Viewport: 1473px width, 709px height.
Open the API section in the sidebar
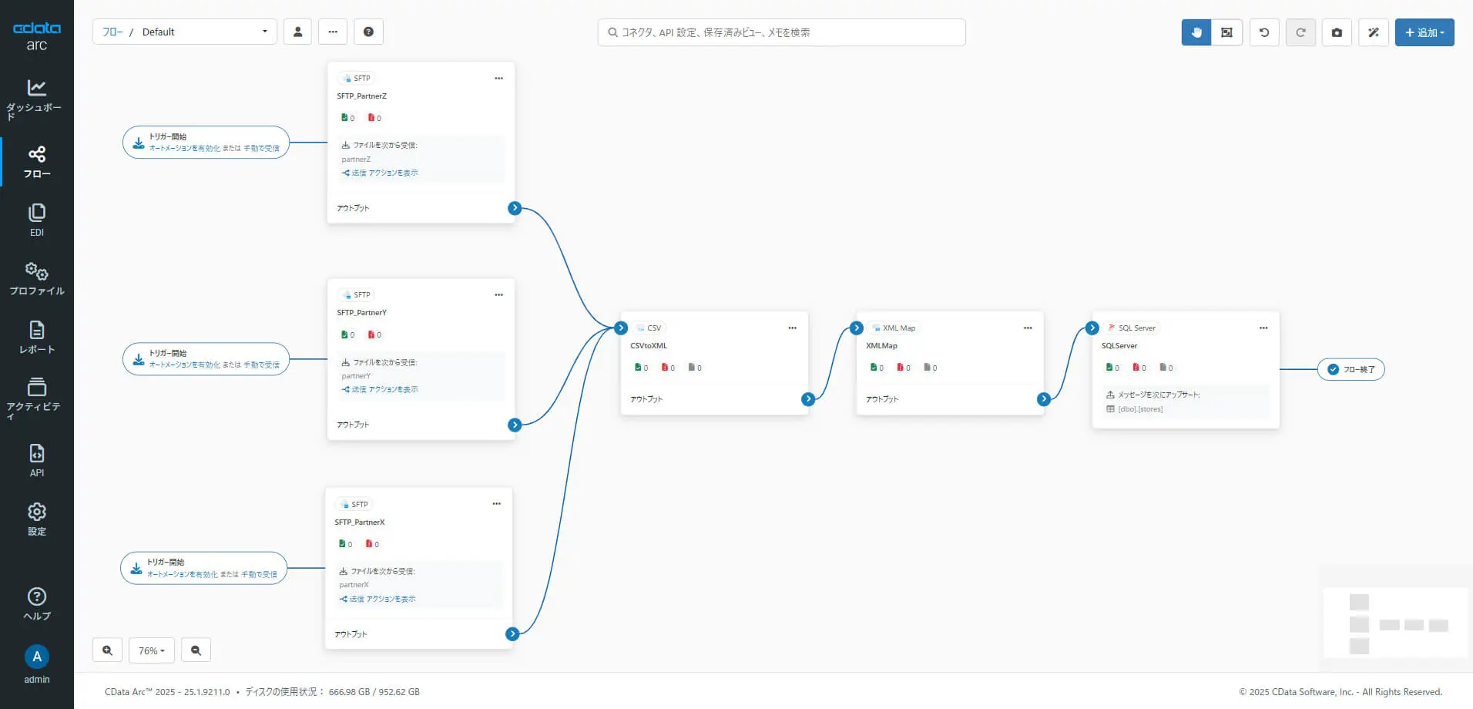pos(36,461)
